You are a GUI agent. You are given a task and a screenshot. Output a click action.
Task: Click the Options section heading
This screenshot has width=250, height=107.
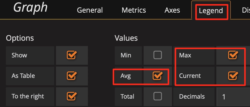click(20, 38)
